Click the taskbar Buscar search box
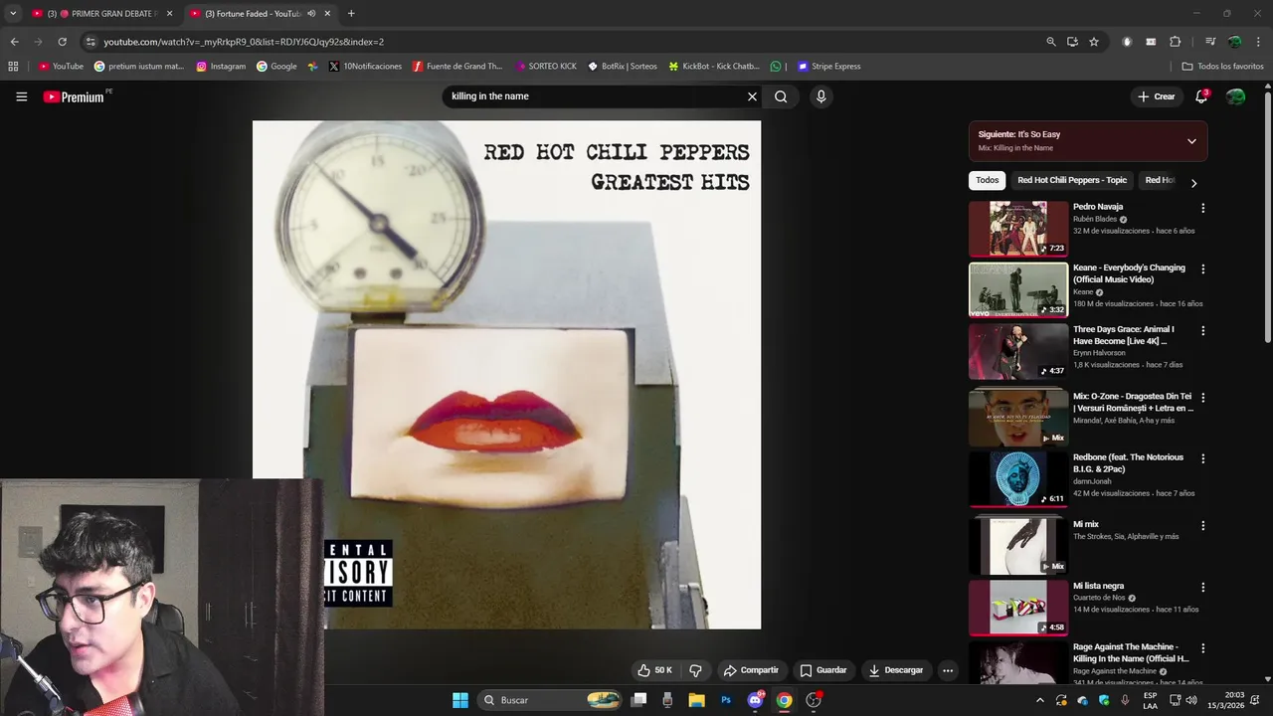The image size is (1273, 716). pyautogui.click(x=550, y=700)
